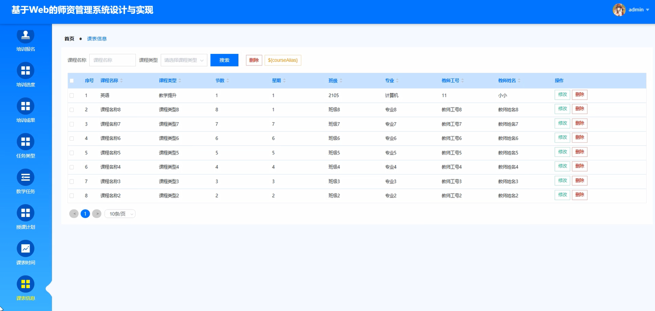This screenshot has width=655, height=311.
Task: Open 培训成果 sidebar icon
Action: [x=25, y=106]
